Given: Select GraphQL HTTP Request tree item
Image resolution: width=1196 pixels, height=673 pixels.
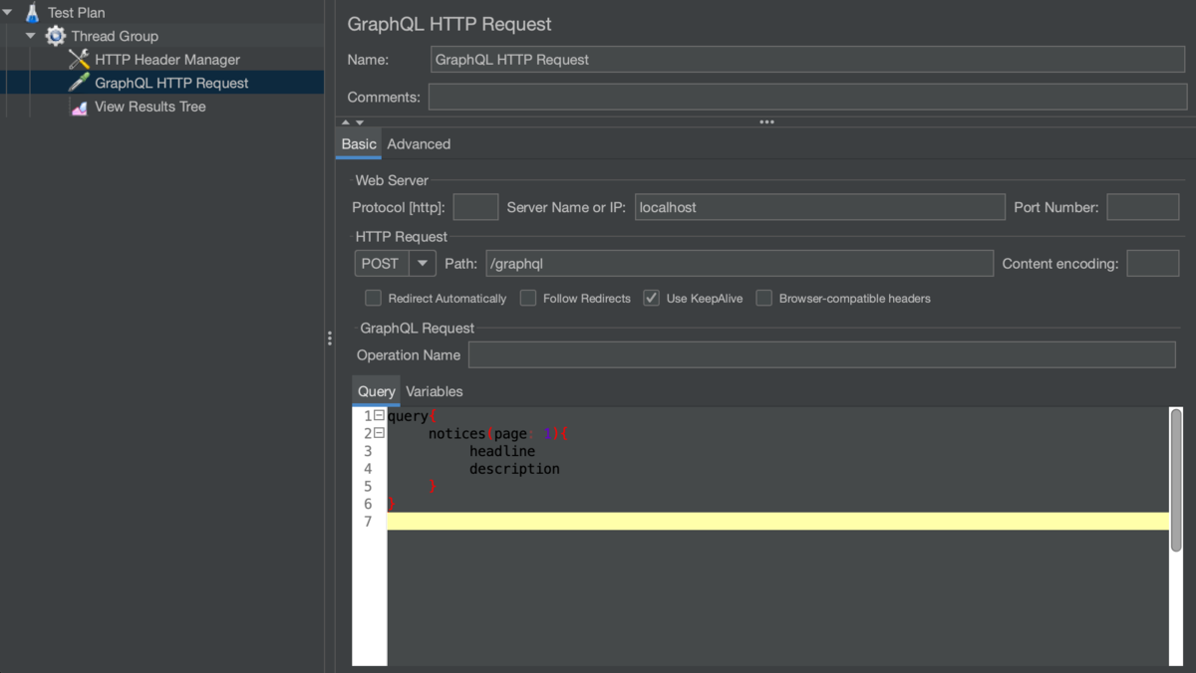Looking at the screenshot, I should [x=171, y=83].
